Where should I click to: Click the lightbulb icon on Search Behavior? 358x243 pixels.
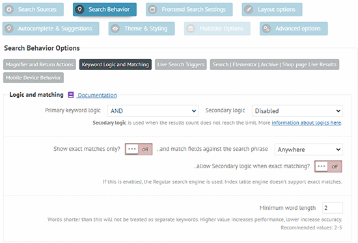(x=79, y=10)
